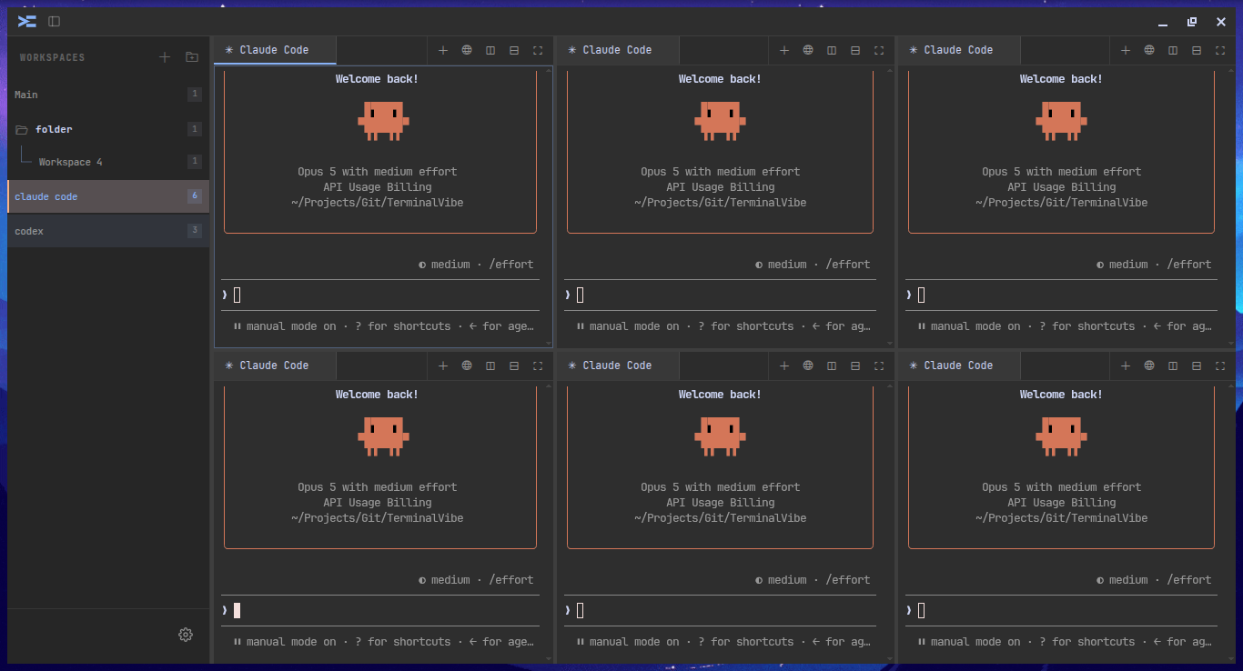Maximize the bottom-middle pane
The image size is (1243, 671).
pyautogui.click(x=879, y=366)
